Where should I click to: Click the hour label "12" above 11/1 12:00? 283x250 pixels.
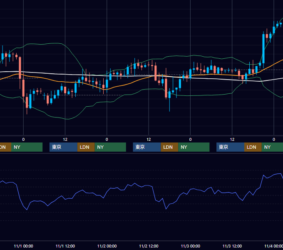65,140
